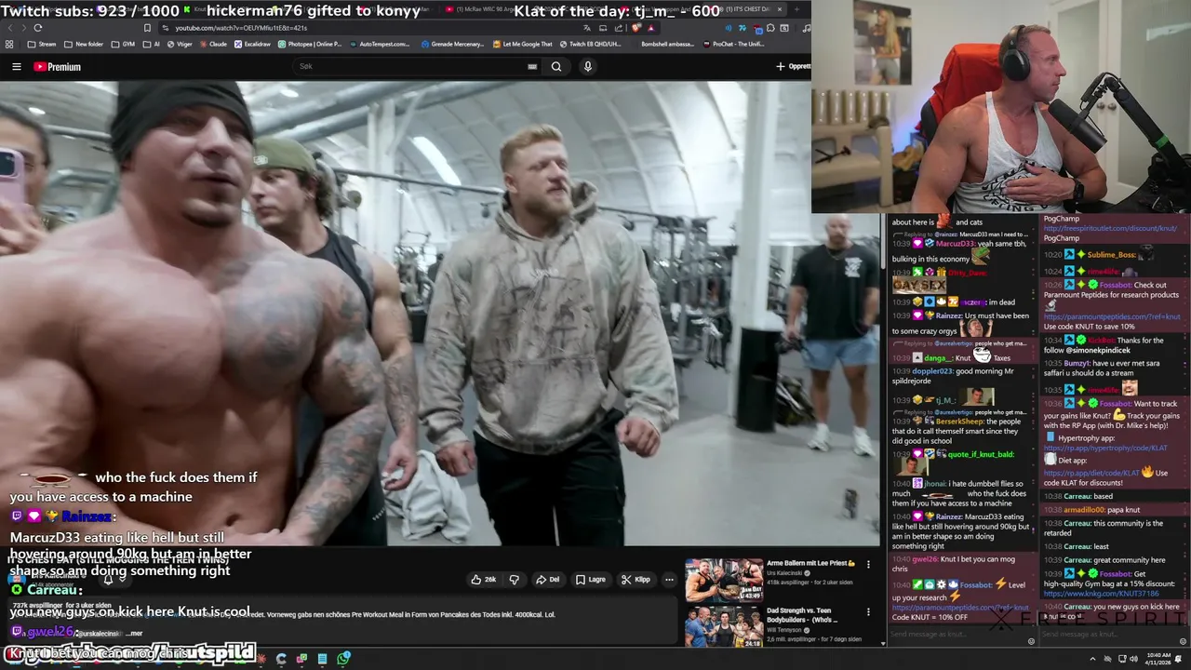
Task: Open the Stream bookmark folder
Action: pyautogui.click(x=41, y=44)
